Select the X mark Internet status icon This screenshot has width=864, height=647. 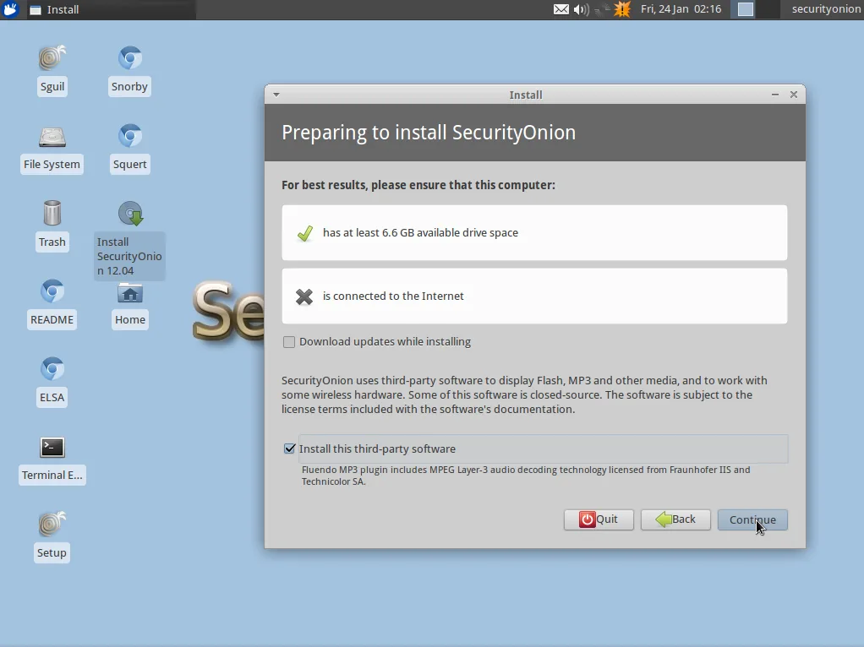tap(304, 296)
